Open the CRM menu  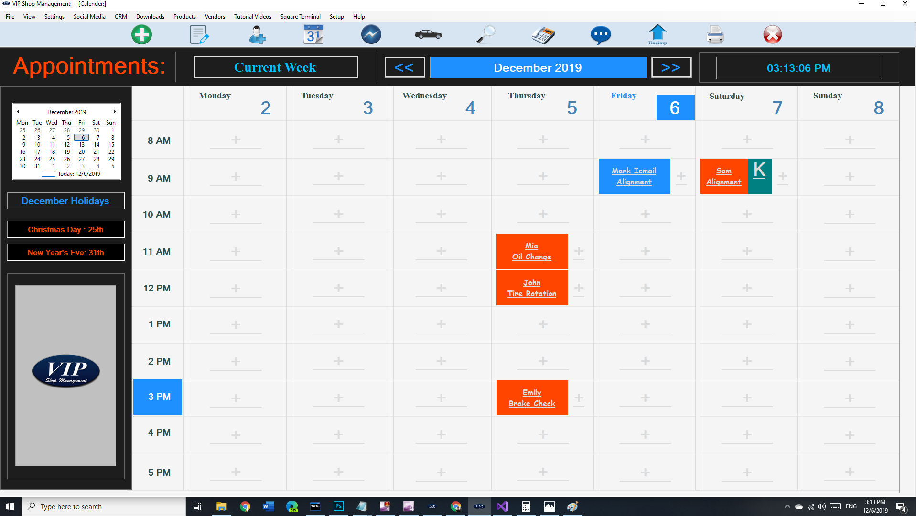(120, 17)
